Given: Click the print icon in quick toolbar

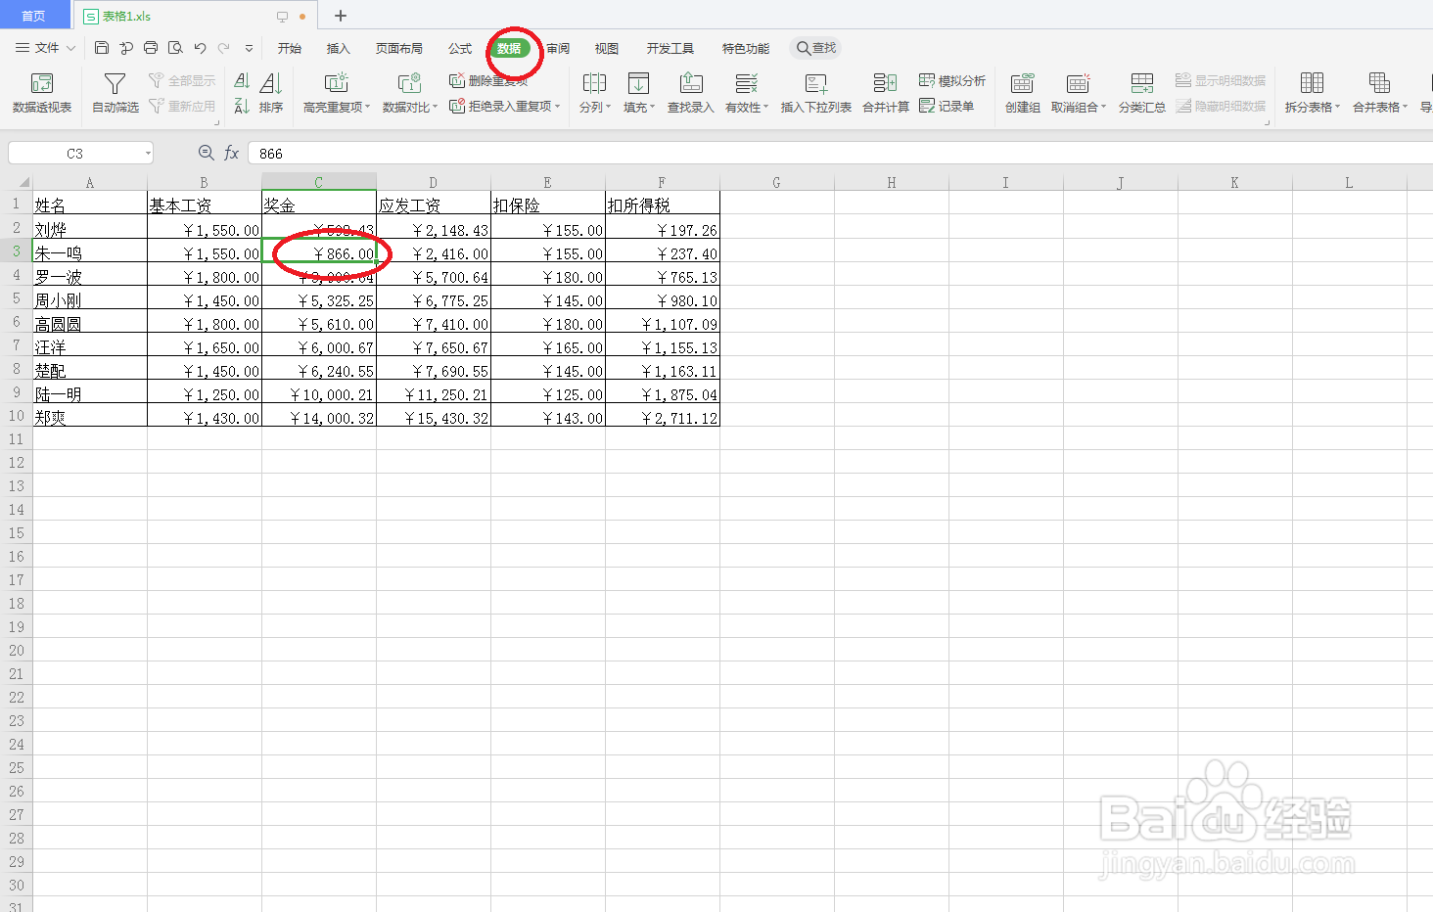Looking at the screenshot, I should [x=151, y=47].
